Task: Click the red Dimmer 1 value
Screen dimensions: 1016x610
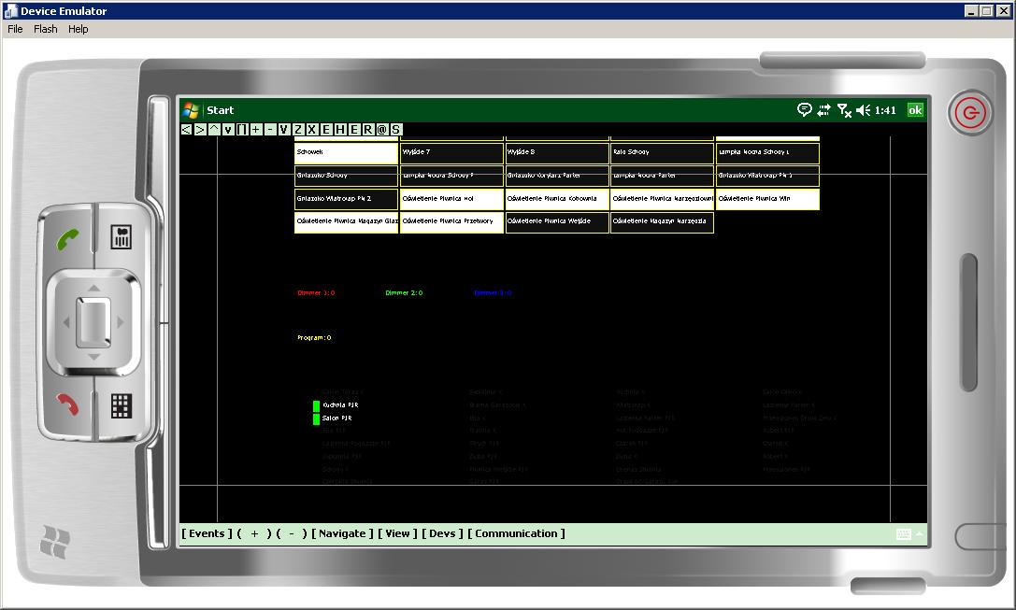Action: click(316, 293)
